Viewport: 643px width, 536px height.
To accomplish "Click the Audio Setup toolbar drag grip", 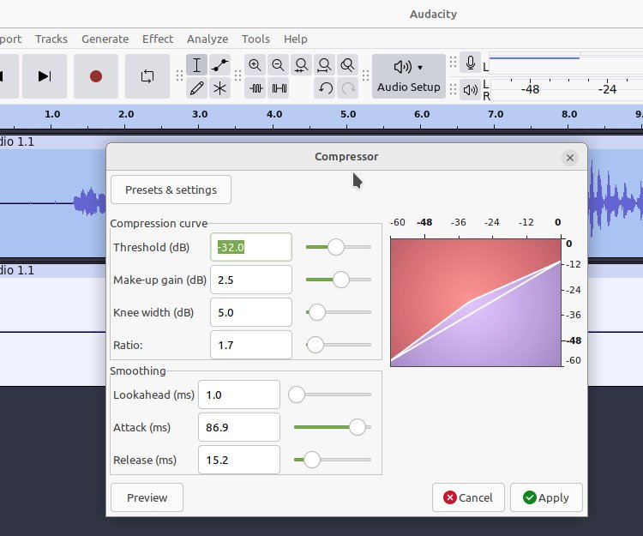I will 365,75.
